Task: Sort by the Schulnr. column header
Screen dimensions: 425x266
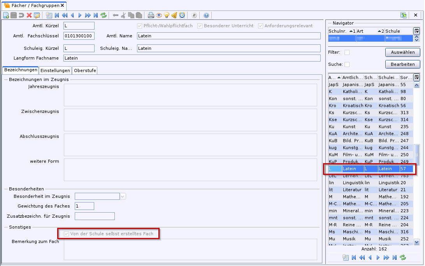Action: pyautogui.click(x=342, y=31)
